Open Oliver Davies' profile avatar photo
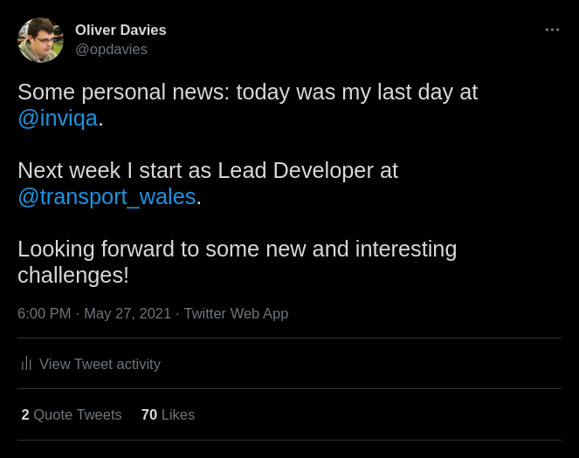Viewport: 579px width, 458px height. 40,40
